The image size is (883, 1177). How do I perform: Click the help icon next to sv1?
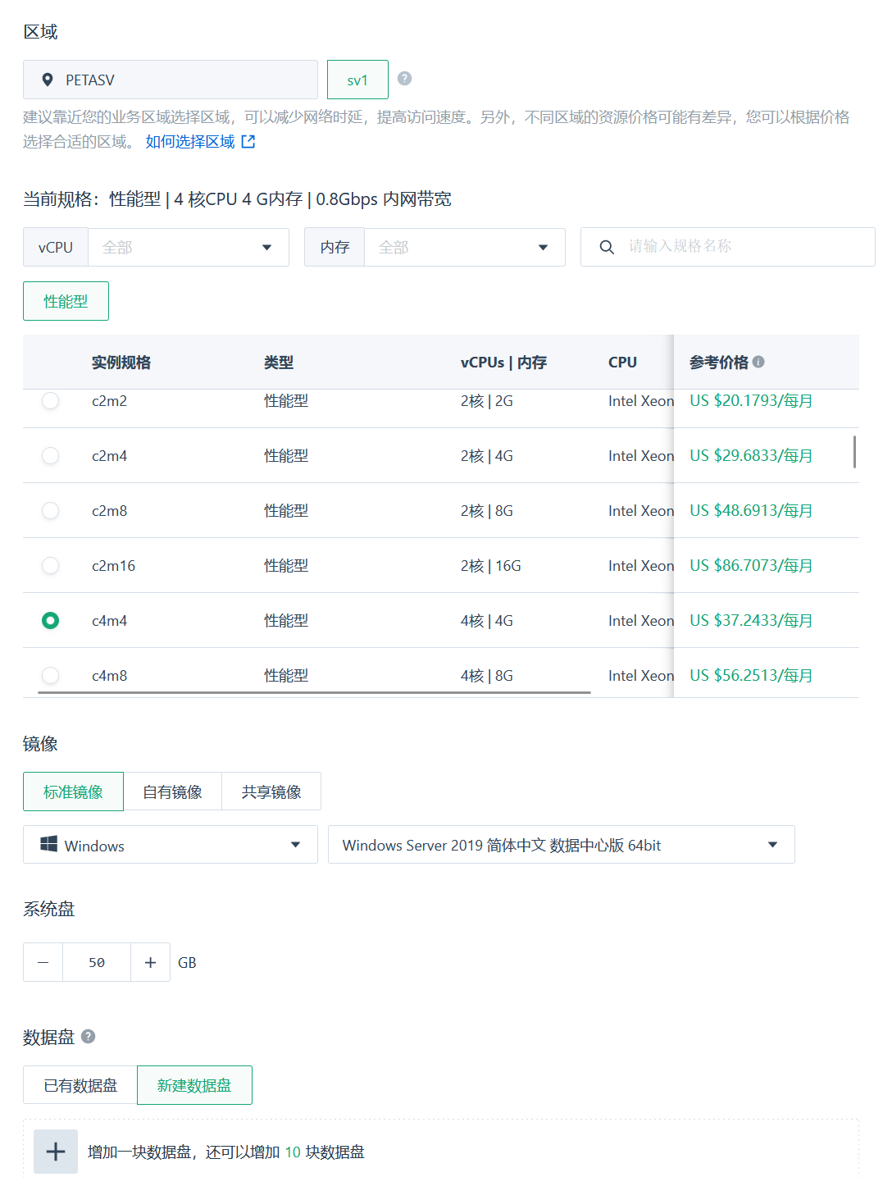[x=404, y=79]
